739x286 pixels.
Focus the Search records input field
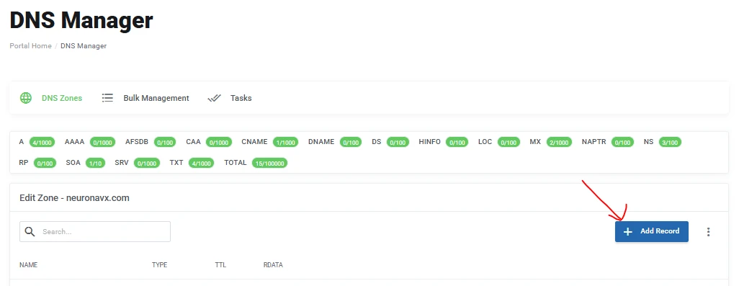coord(95,231)
